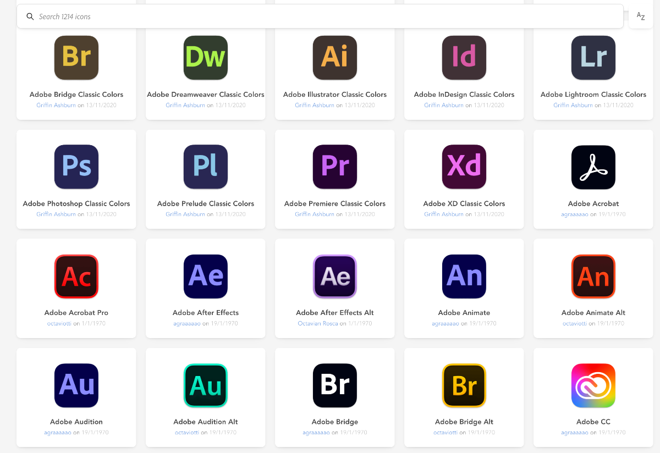The width and height of the screenshot is (660, 453).
Task: Select the Adobe Acrobat icon
Action: coord(593,167)
